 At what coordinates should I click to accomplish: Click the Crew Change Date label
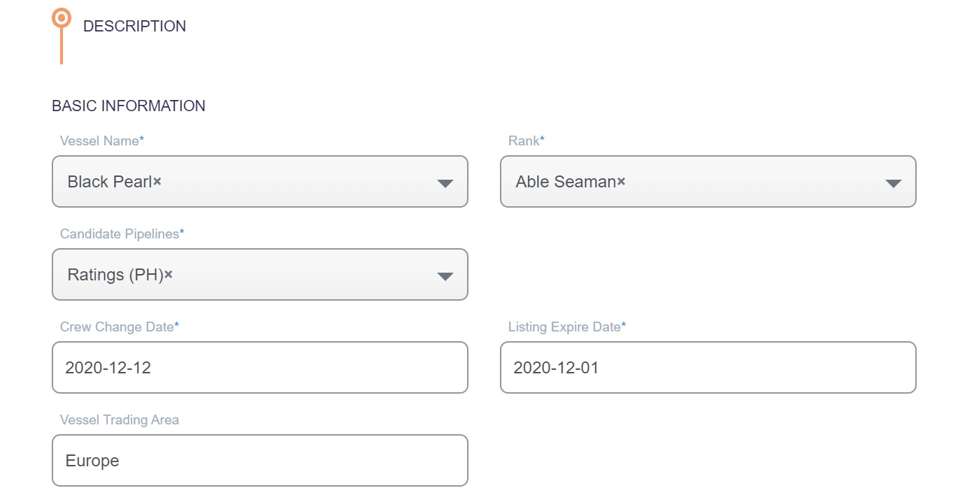pyautogui.click(x=117, y=327)
